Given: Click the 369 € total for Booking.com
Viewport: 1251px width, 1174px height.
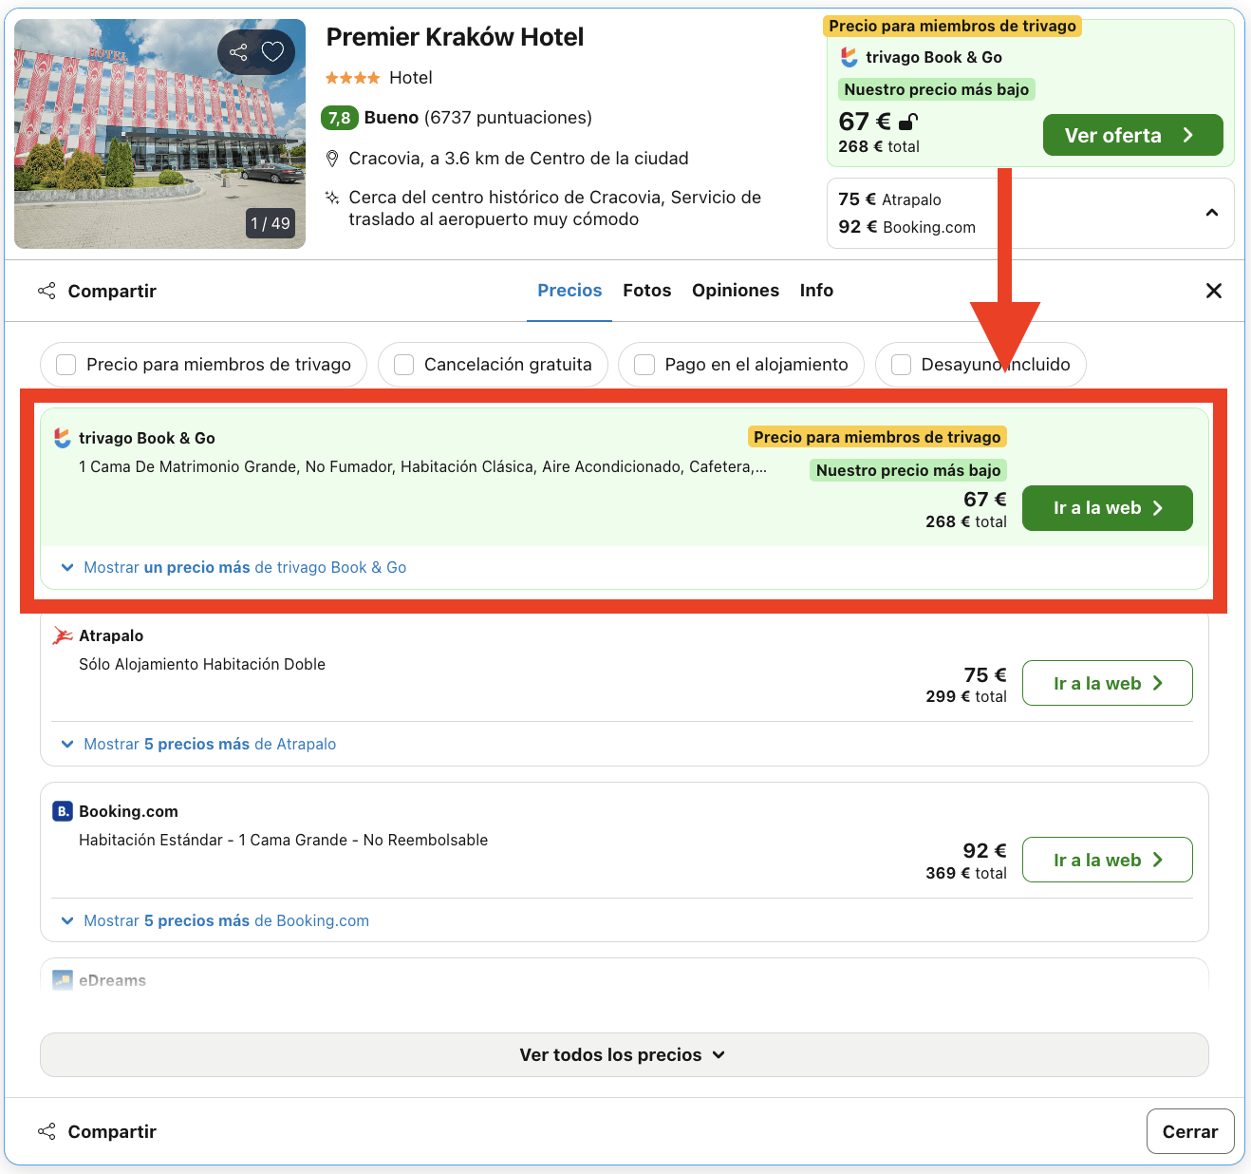Looking at the screenshot, I should 965,873.
